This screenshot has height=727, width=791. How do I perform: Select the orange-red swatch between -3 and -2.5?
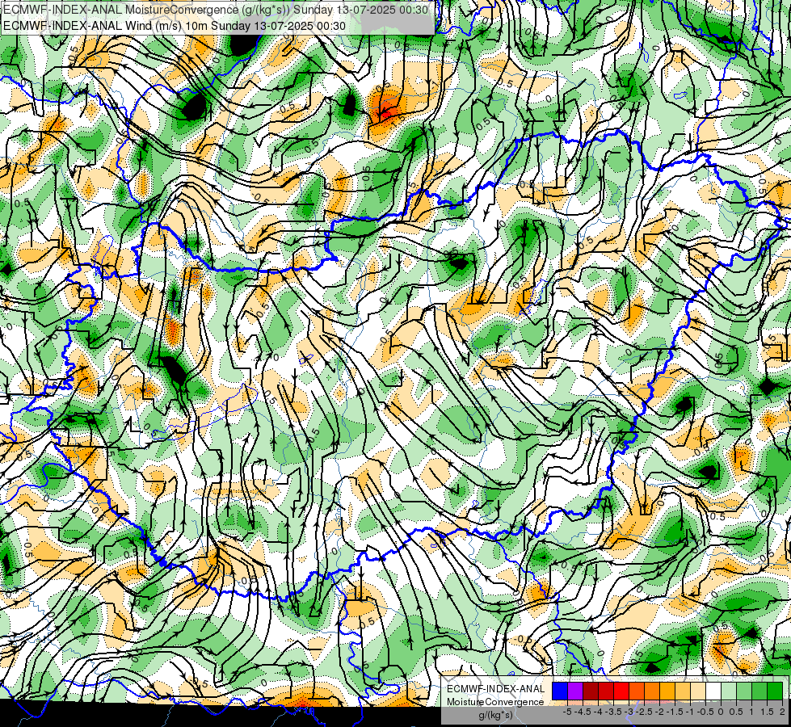tap(637, 691)
